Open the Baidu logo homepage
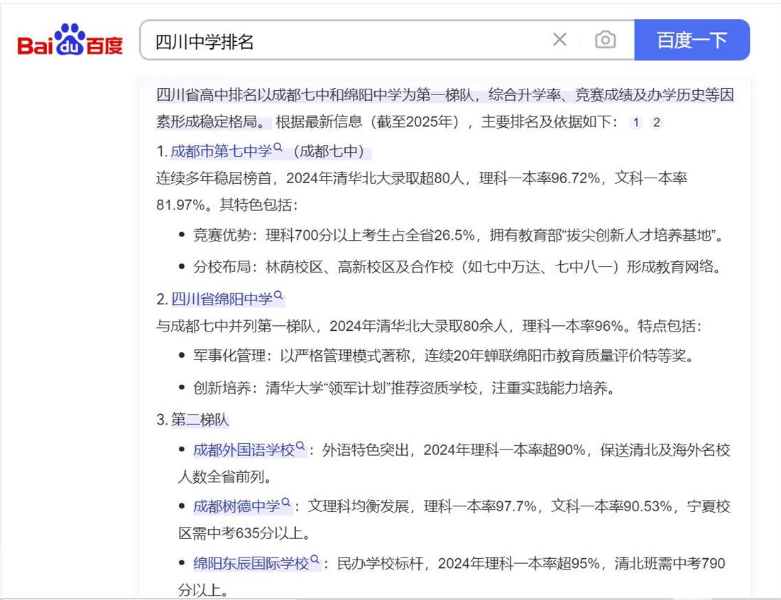Image resolution: width=781 pixels, height=600 pixels. coord(70,40)
